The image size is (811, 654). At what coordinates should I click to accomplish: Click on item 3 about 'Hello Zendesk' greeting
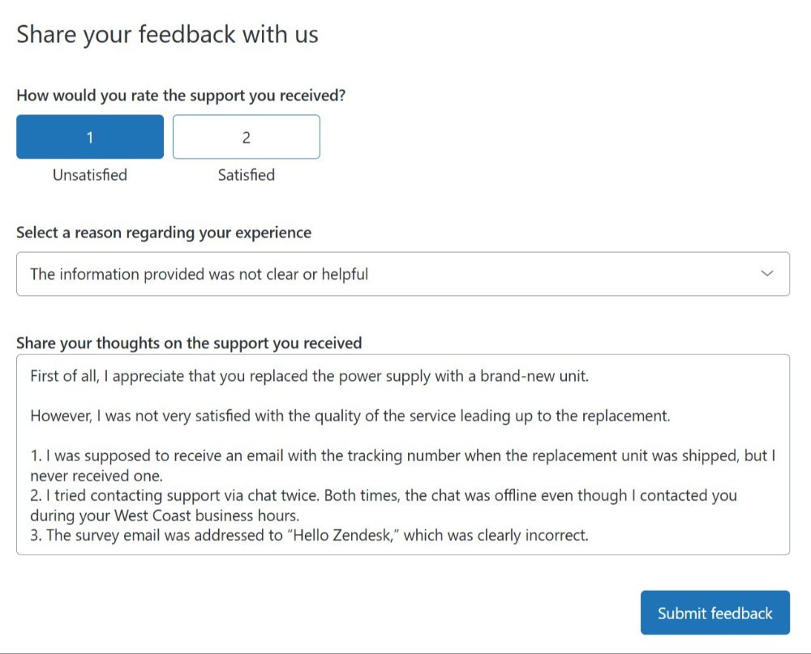tap(309, 535)
